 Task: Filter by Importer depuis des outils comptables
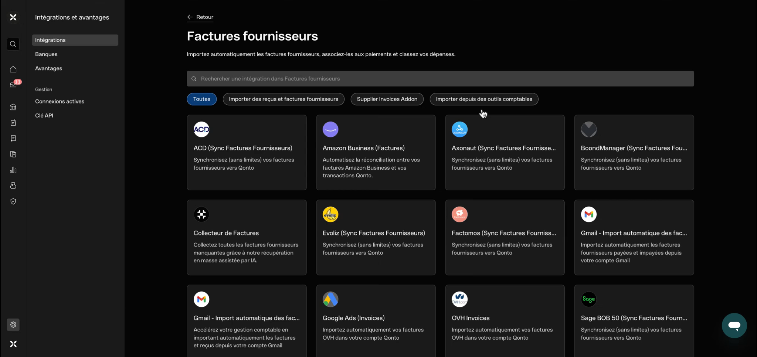pyautogui.click(x=484, y=99)
